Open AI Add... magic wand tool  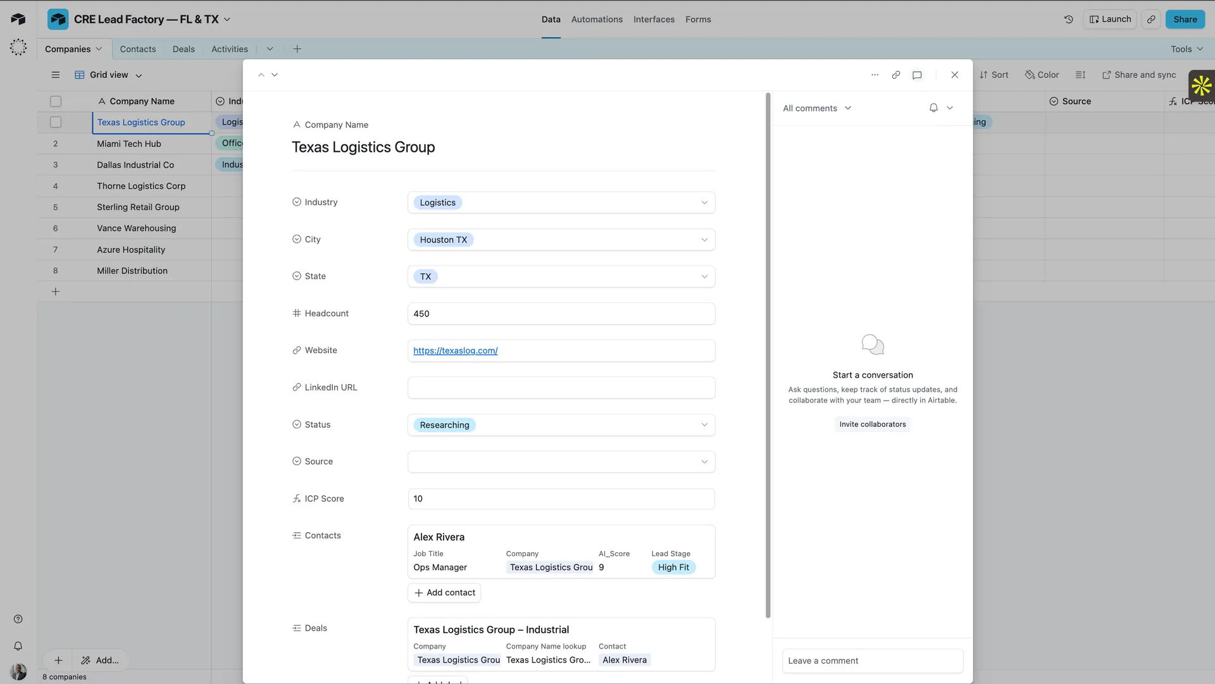click(x=99, y=660)
